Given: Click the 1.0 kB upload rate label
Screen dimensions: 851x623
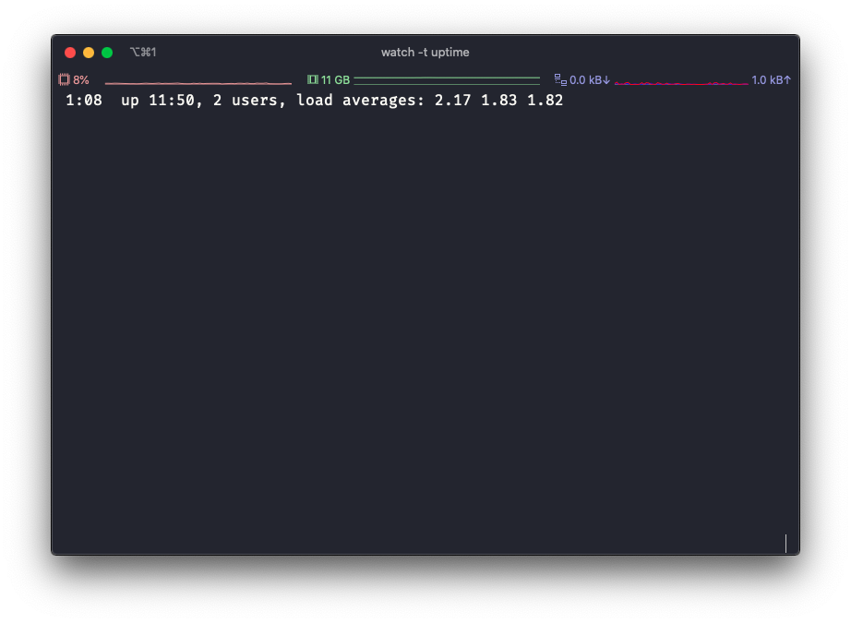Looking at the screenshot, I should tap(771, 79).
